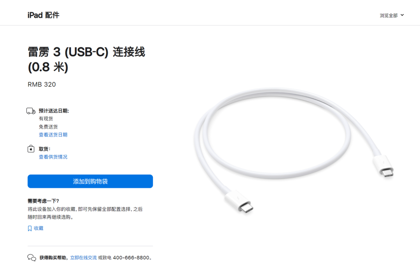420x264 pixels.
Task: Add the cable to the shopping bag
Action: tap(90, 181)
